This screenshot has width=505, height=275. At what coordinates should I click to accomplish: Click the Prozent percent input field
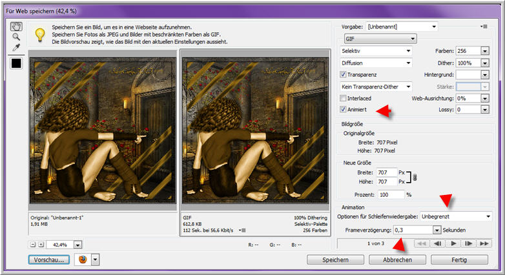pyautogui.click(x=391, y=195)
